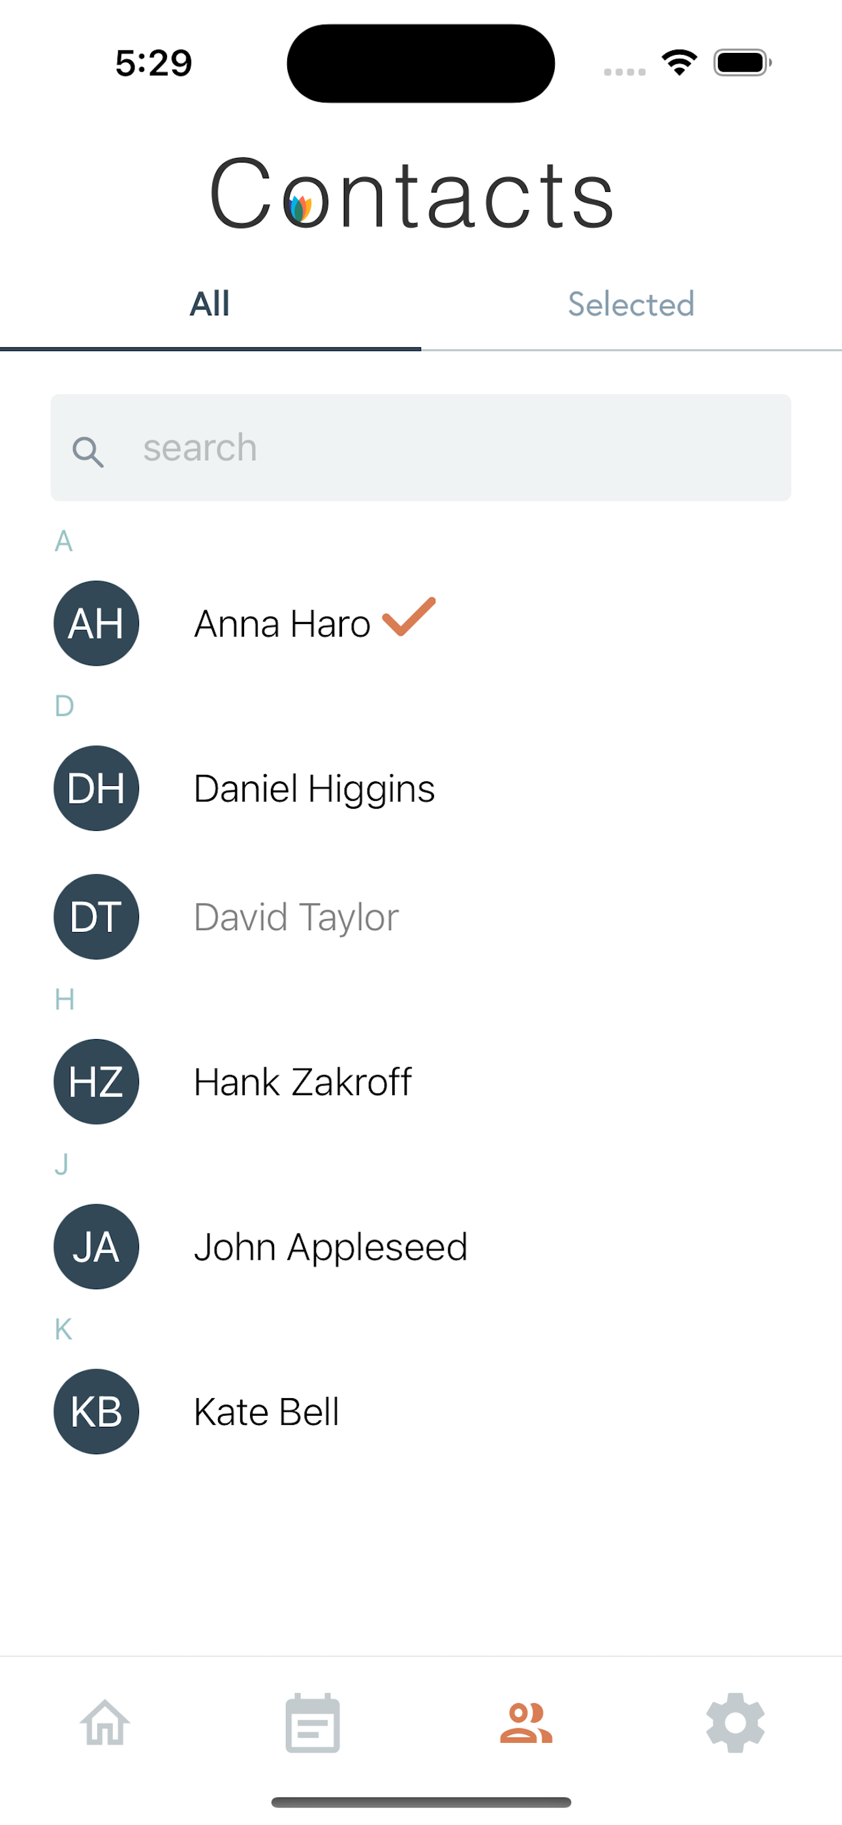Screen dimensions: 842x1825
Task: Tap the greyed David Taylor name
Action: [296, 917]
